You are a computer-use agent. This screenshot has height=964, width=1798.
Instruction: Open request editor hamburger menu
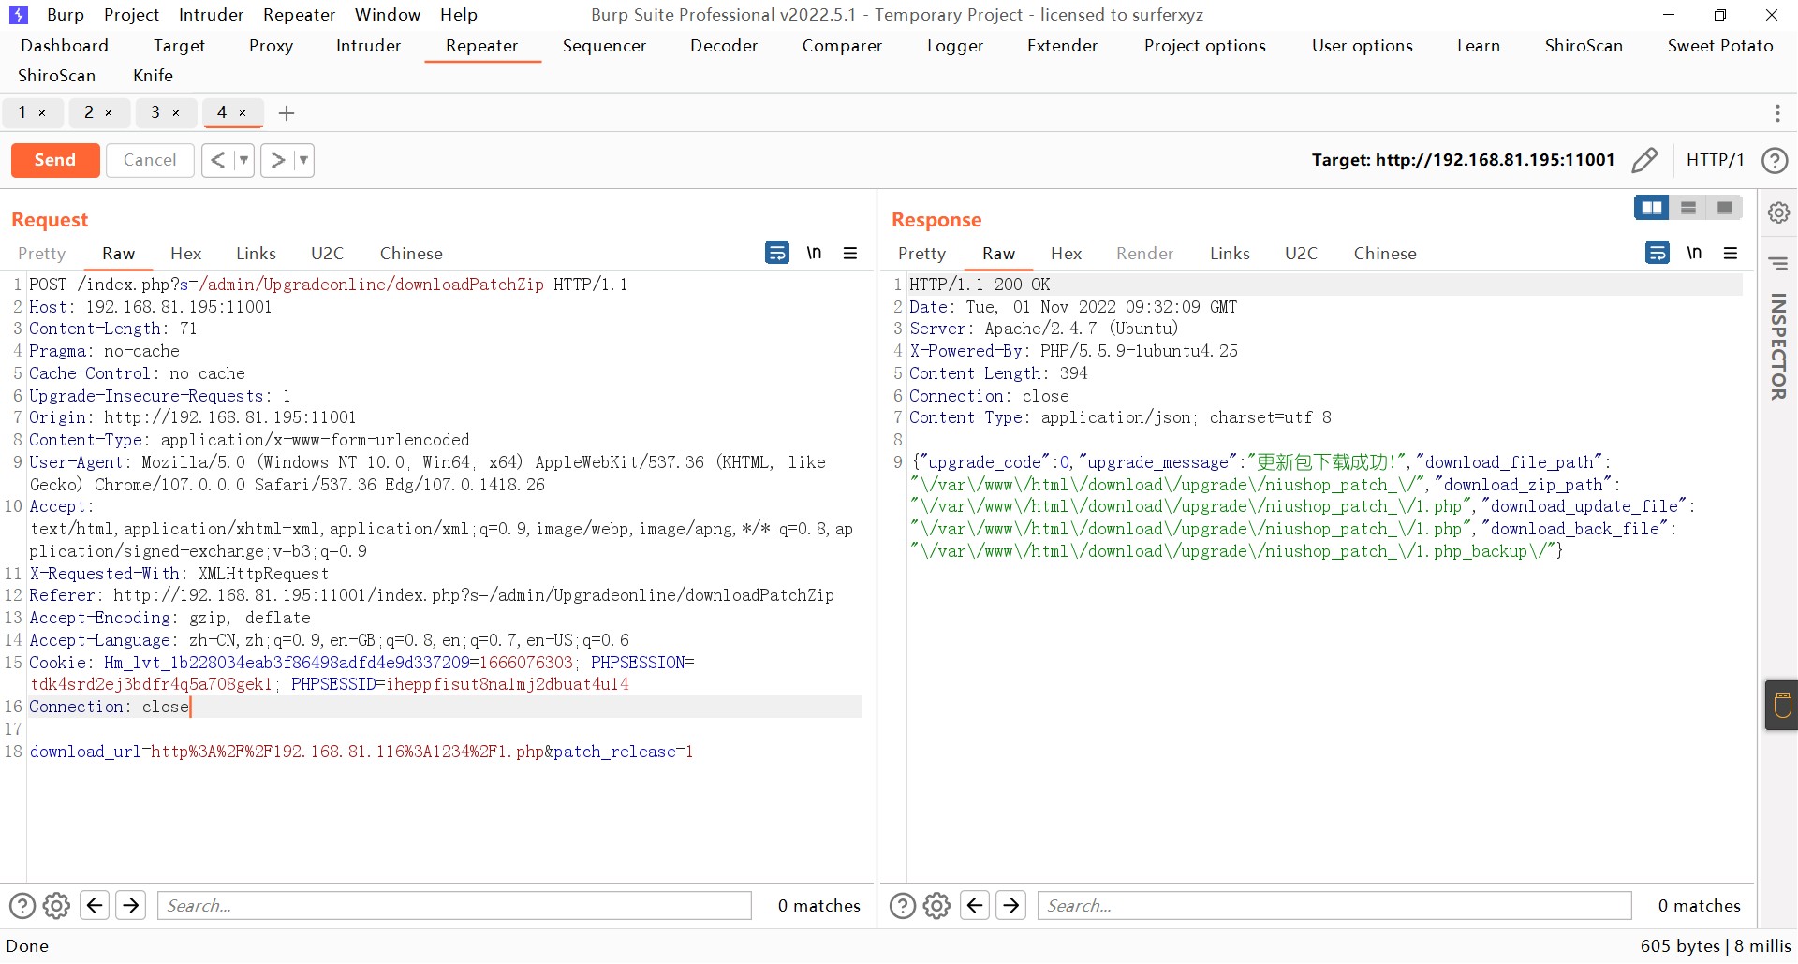[850, 253]
